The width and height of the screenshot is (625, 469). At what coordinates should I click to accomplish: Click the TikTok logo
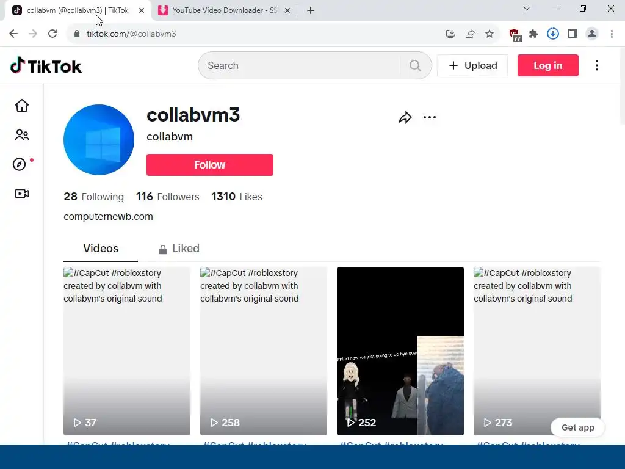[46, 66]
